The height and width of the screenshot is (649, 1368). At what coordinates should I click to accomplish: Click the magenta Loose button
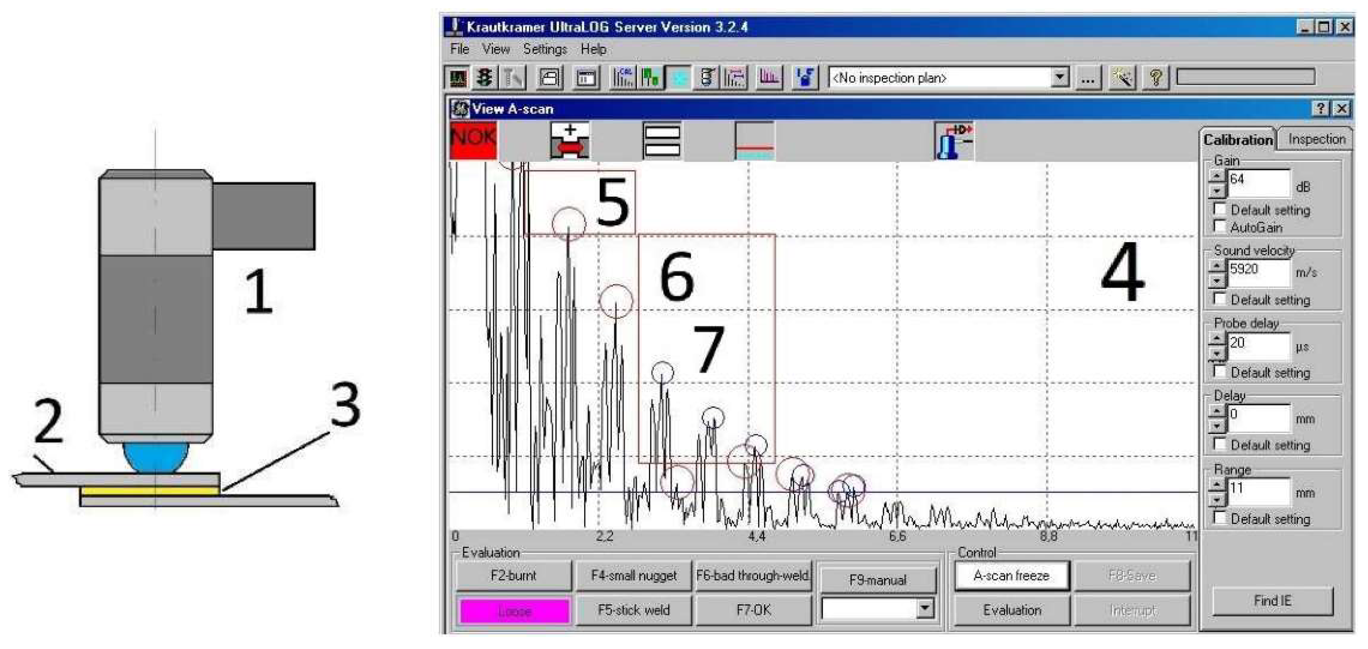tap(514, 611)
